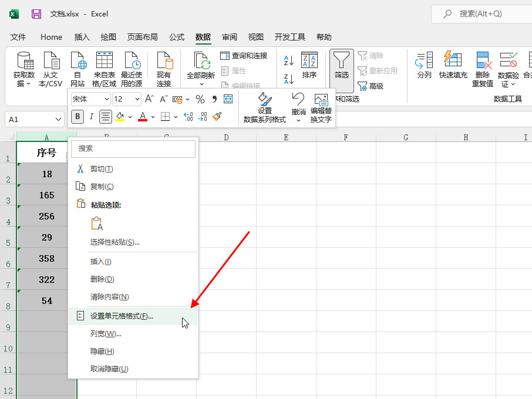Click Format Data Series (设置数据系列格式)

(x=265, y=108)
